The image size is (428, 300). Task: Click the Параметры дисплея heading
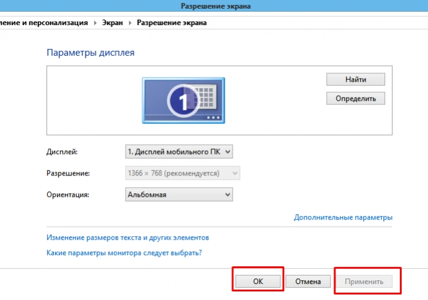(91, 53)
